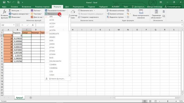Undo the last action

click(8, 2)
